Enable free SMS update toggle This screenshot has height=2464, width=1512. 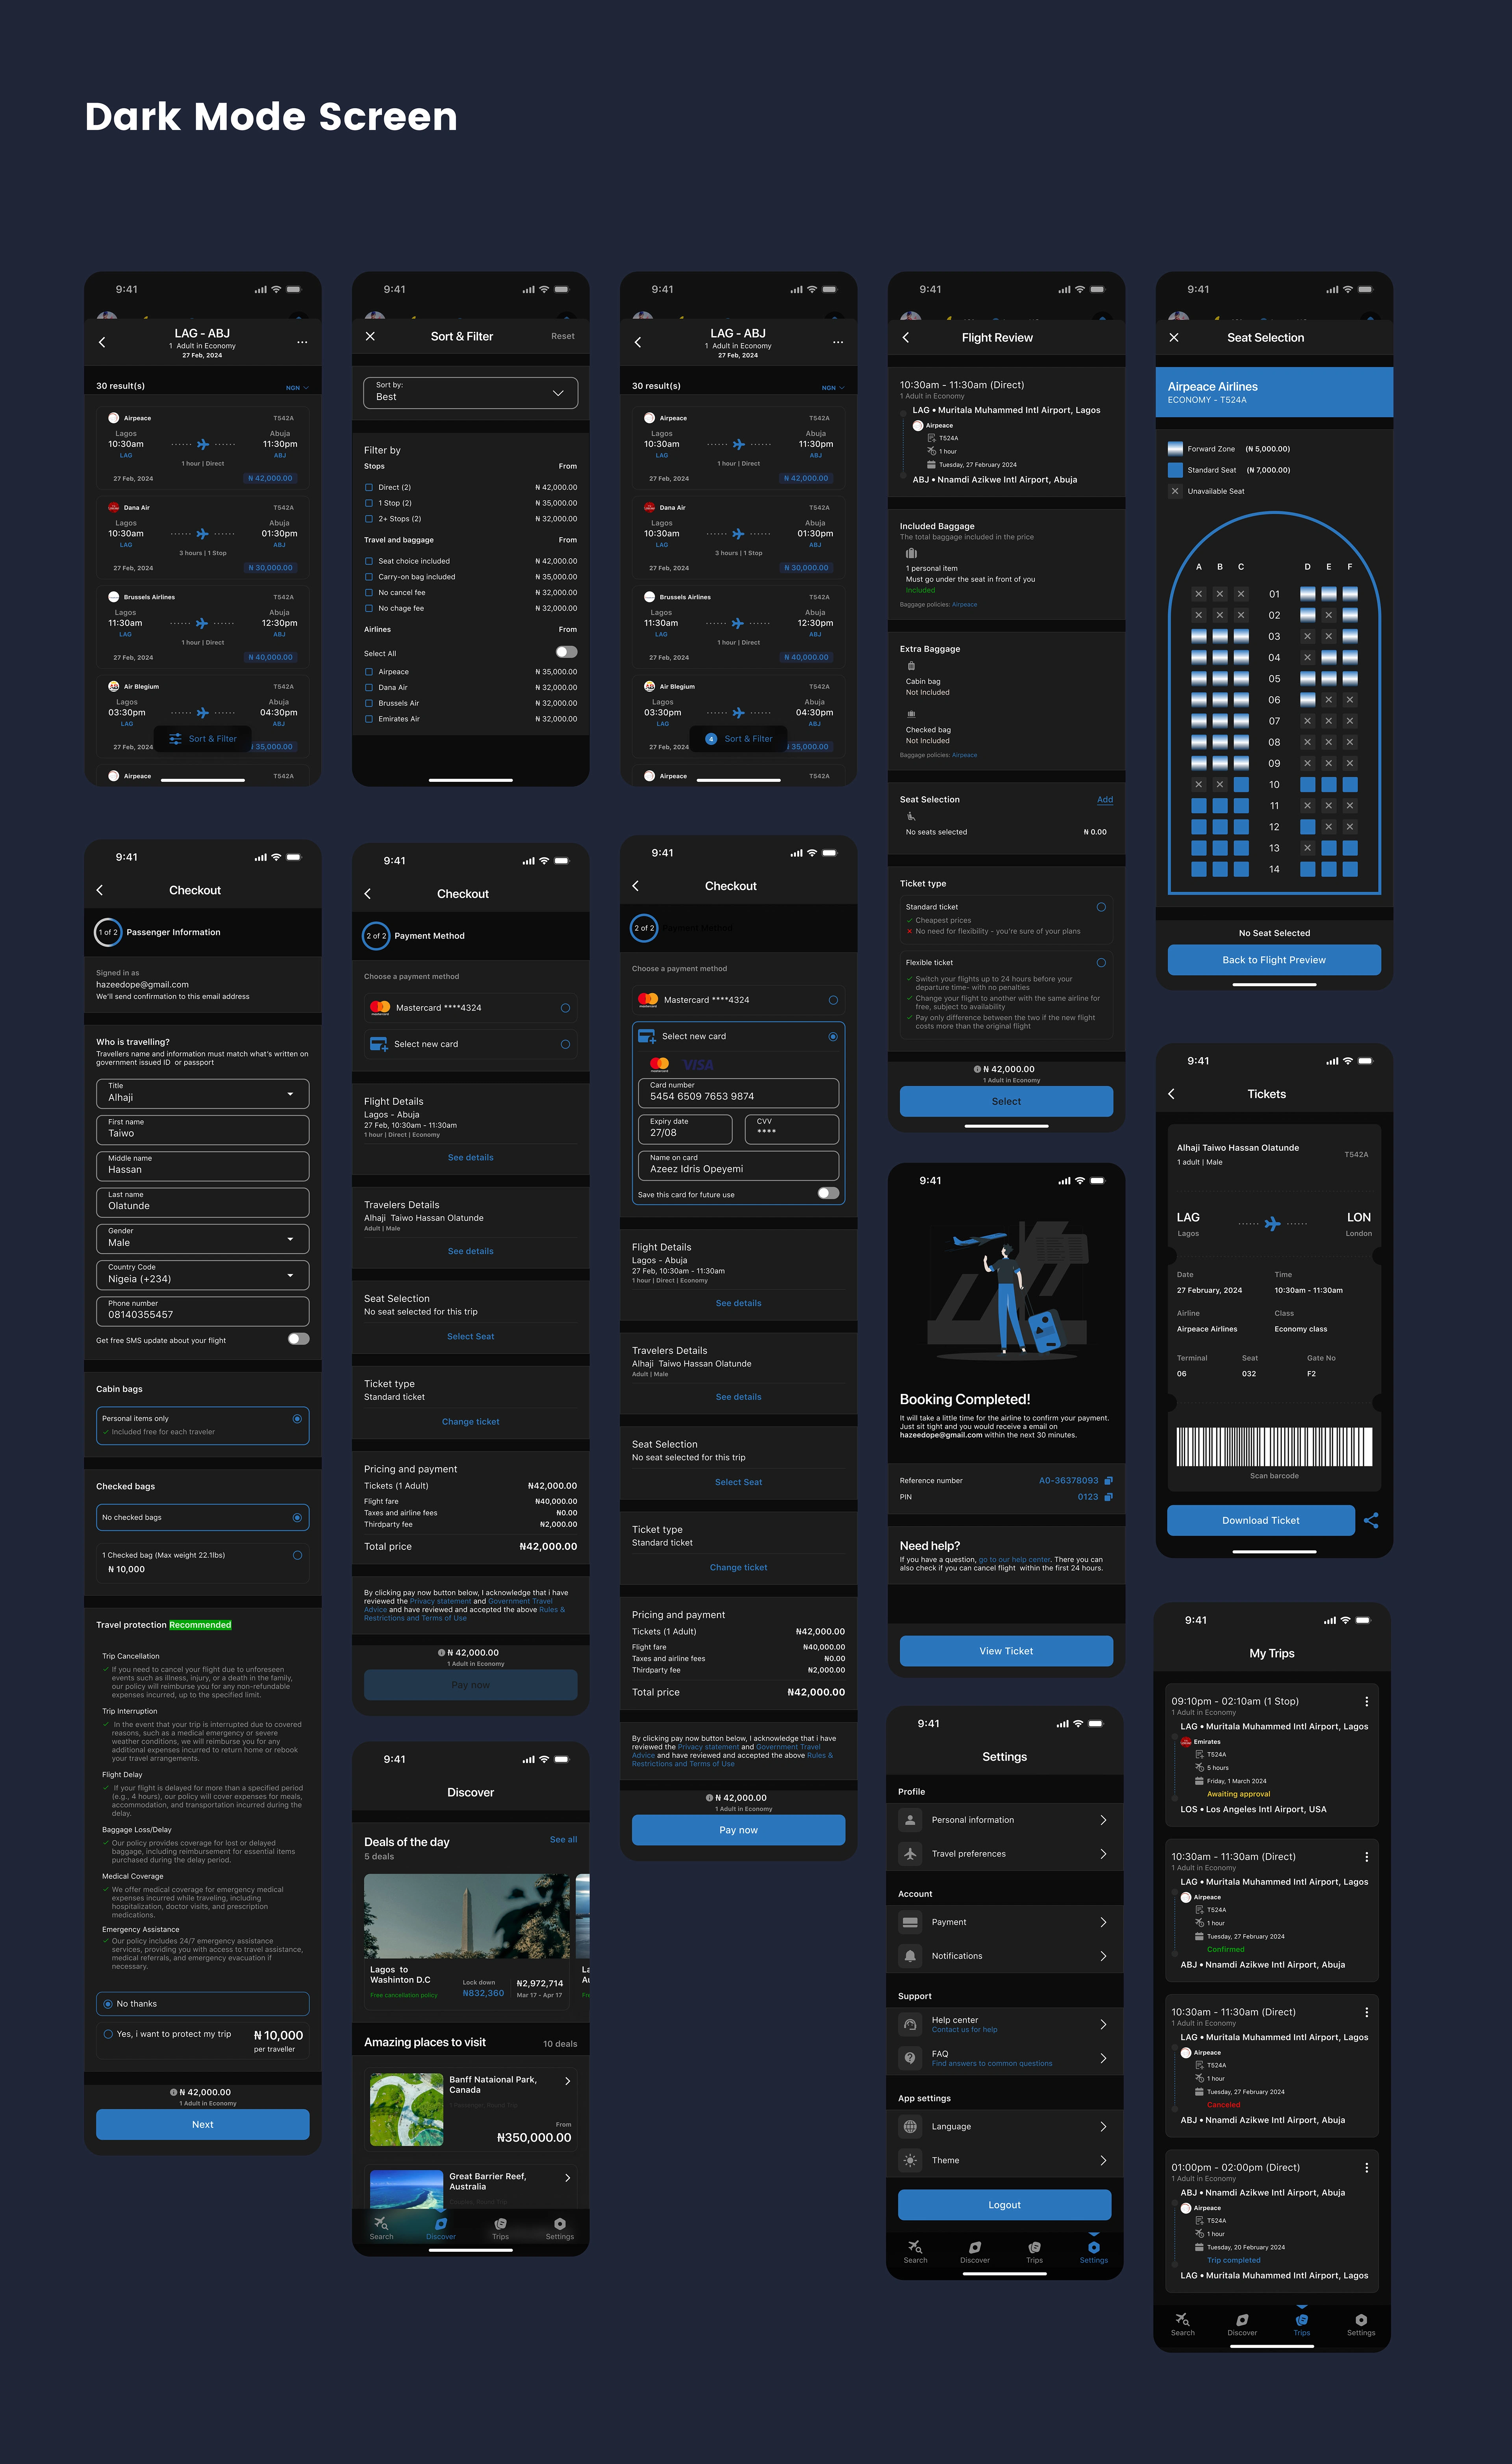pos(298,1339)
